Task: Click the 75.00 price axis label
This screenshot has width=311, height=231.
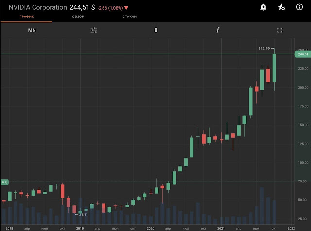Action: [303, 181]
